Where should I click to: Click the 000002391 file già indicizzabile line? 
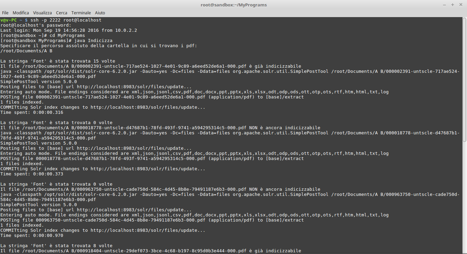tap(151, 66)
